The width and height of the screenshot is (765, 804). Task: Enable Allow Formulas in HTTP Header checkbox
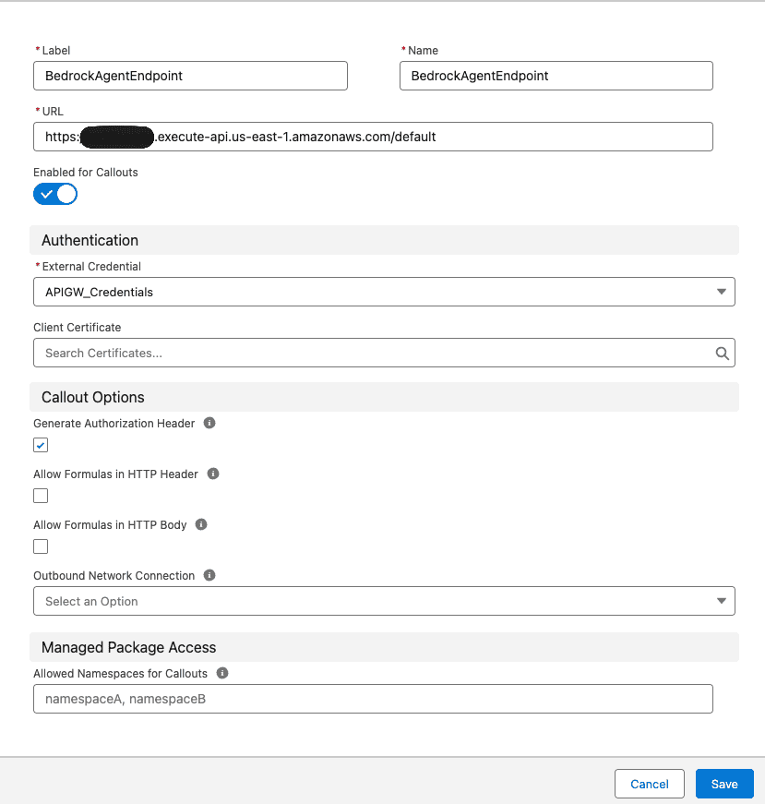(x=41, y=496)
